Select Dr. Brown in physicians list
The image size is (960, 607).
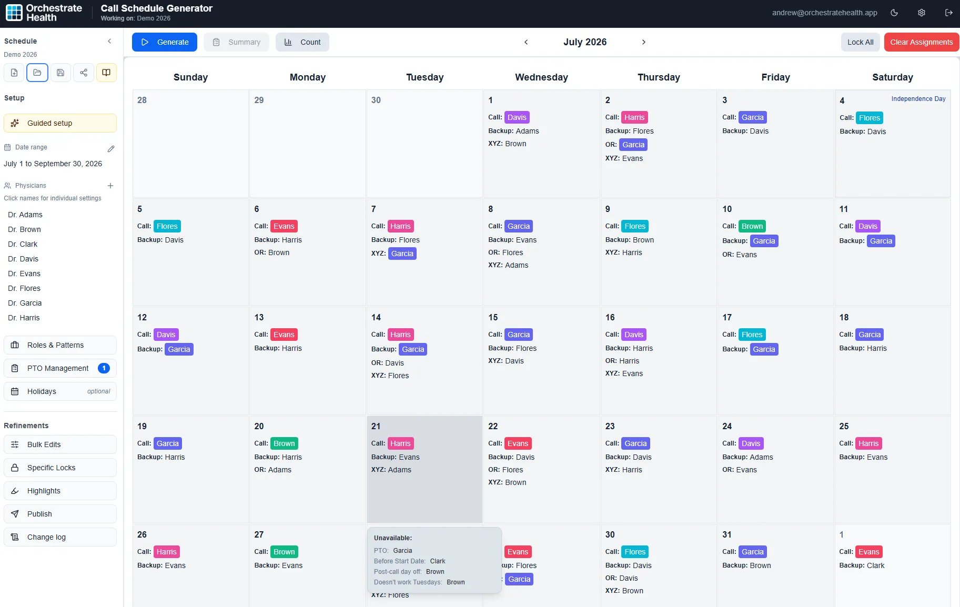pos(24,229)
